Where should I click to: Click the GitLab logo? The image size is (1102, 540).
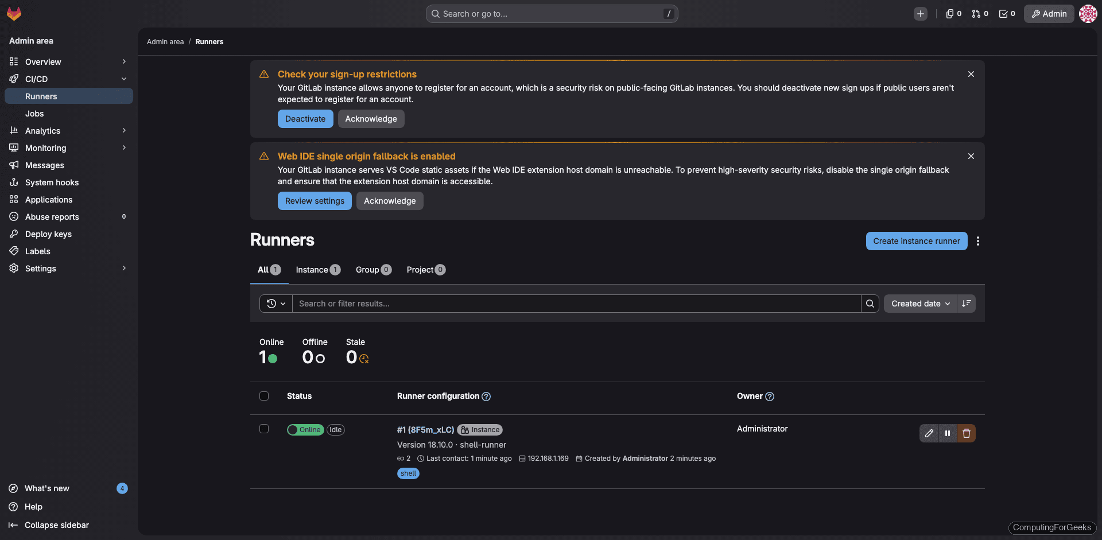(x=14, y=13)
